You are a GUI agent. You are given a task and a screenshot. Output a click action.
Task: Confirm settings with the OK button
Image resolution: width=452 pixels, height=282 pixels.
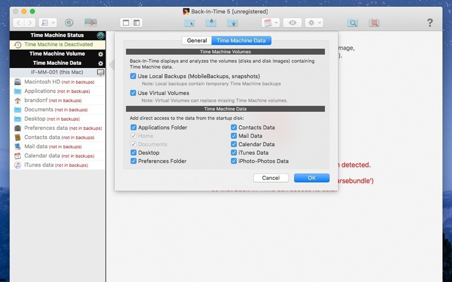(312, 178)
